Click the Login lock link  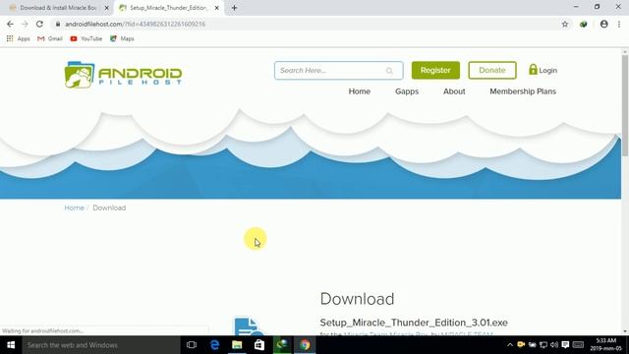click(x=543, y=70)
